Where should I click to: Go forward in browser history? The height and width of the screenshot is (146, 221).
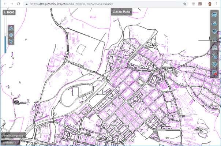click(x=12, y=4)
